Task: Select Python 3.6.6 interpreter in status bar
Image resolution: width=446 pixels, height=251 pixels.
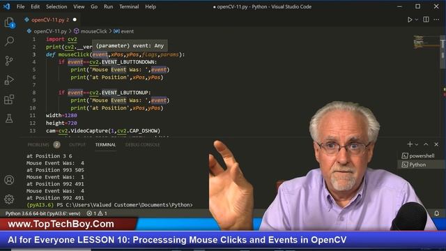Action: 43,213
